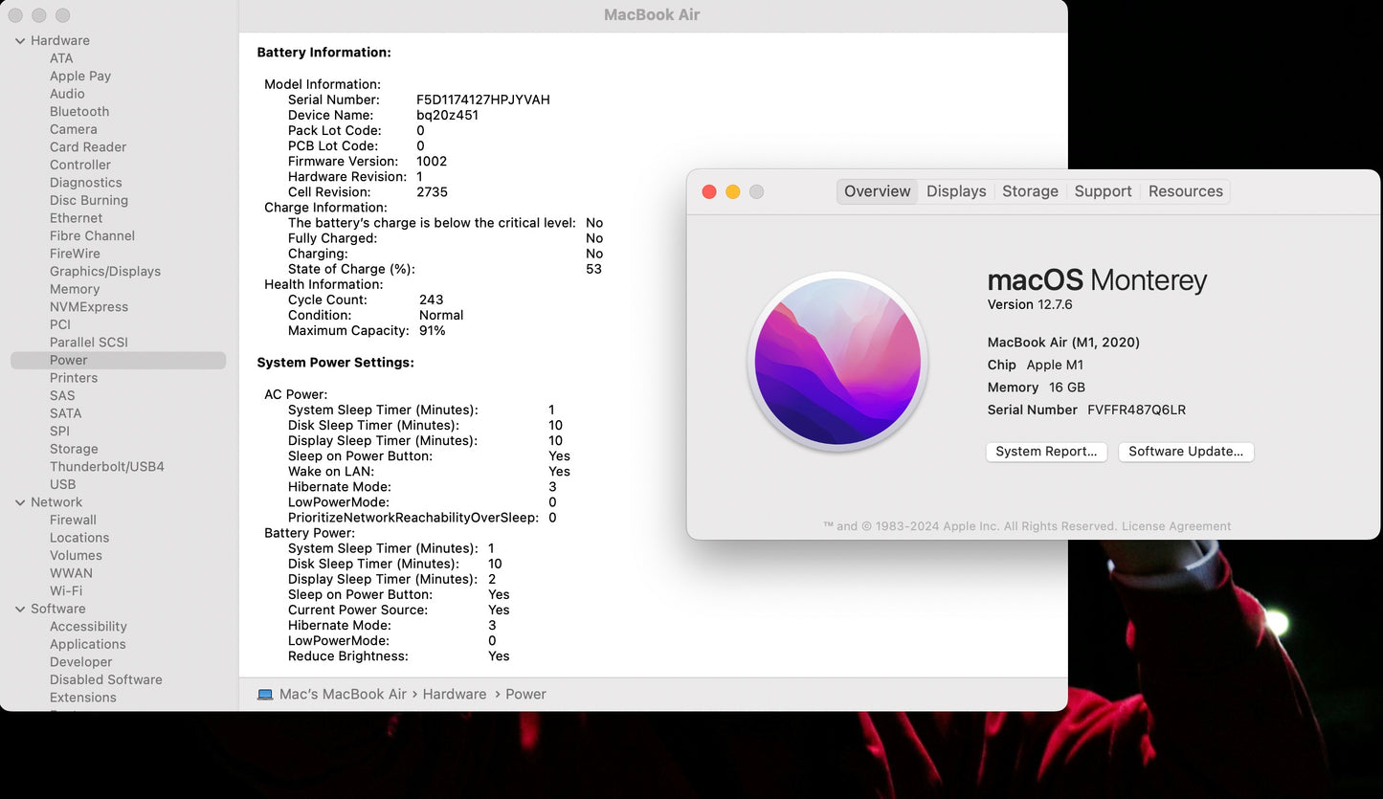The image size is (1383, 799).
Task: Select Applications under Software
Action: [x=88, y=645]
